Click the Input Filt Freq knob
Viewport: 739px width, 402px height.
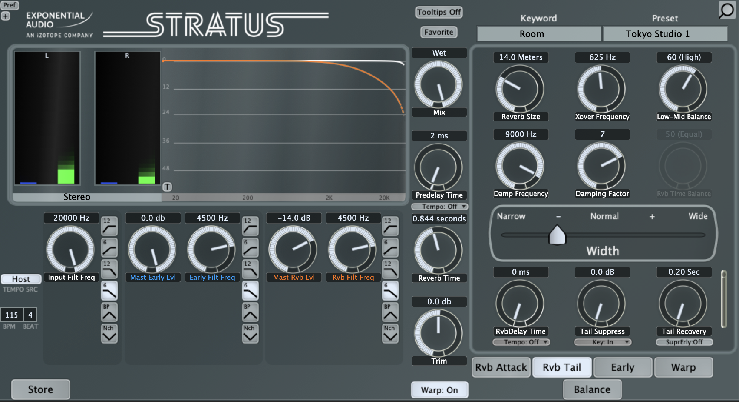coord(70,249)
